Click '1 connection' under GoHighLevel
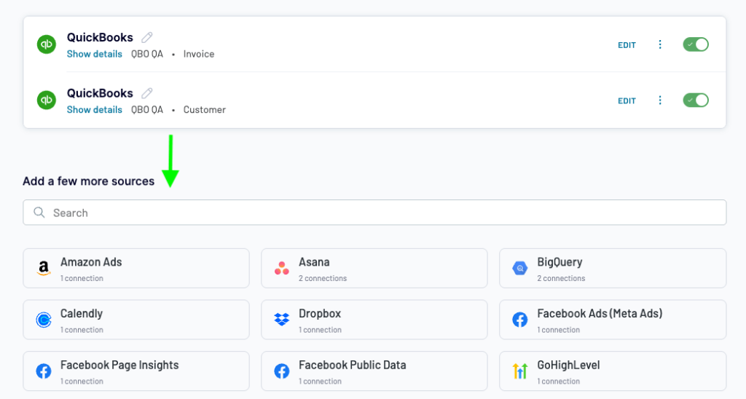Image resolution: width=746 pixels, height=399 pixels. pos(559,381)
